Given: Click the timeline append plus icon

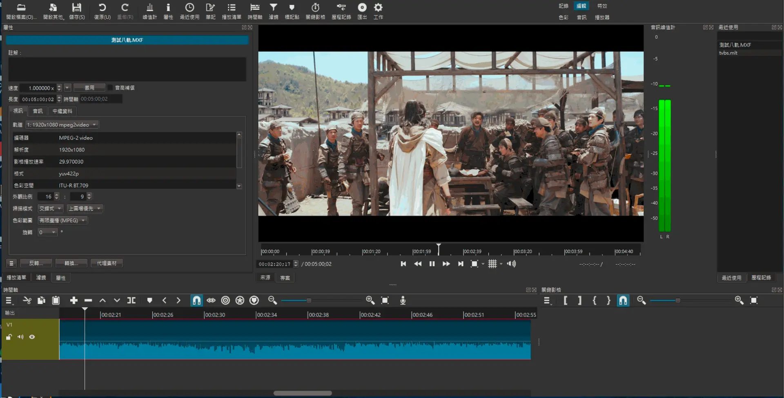Looking at the screenshot, I should tap(73, 300).
